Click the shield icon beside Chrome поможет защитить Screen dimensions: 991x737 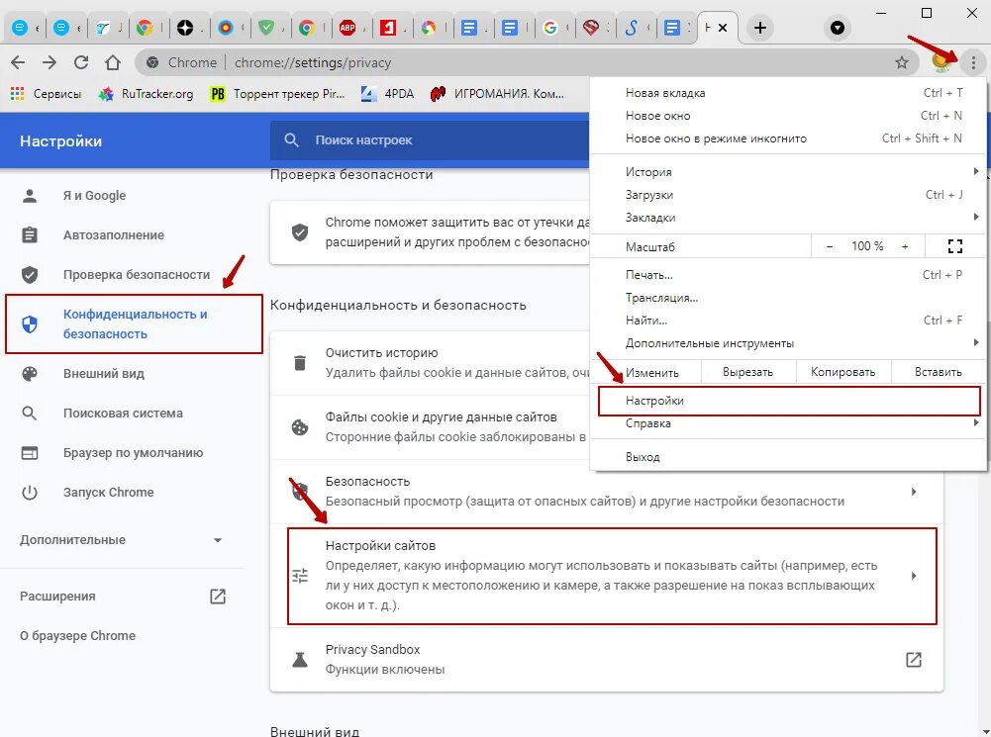[300, 232]
